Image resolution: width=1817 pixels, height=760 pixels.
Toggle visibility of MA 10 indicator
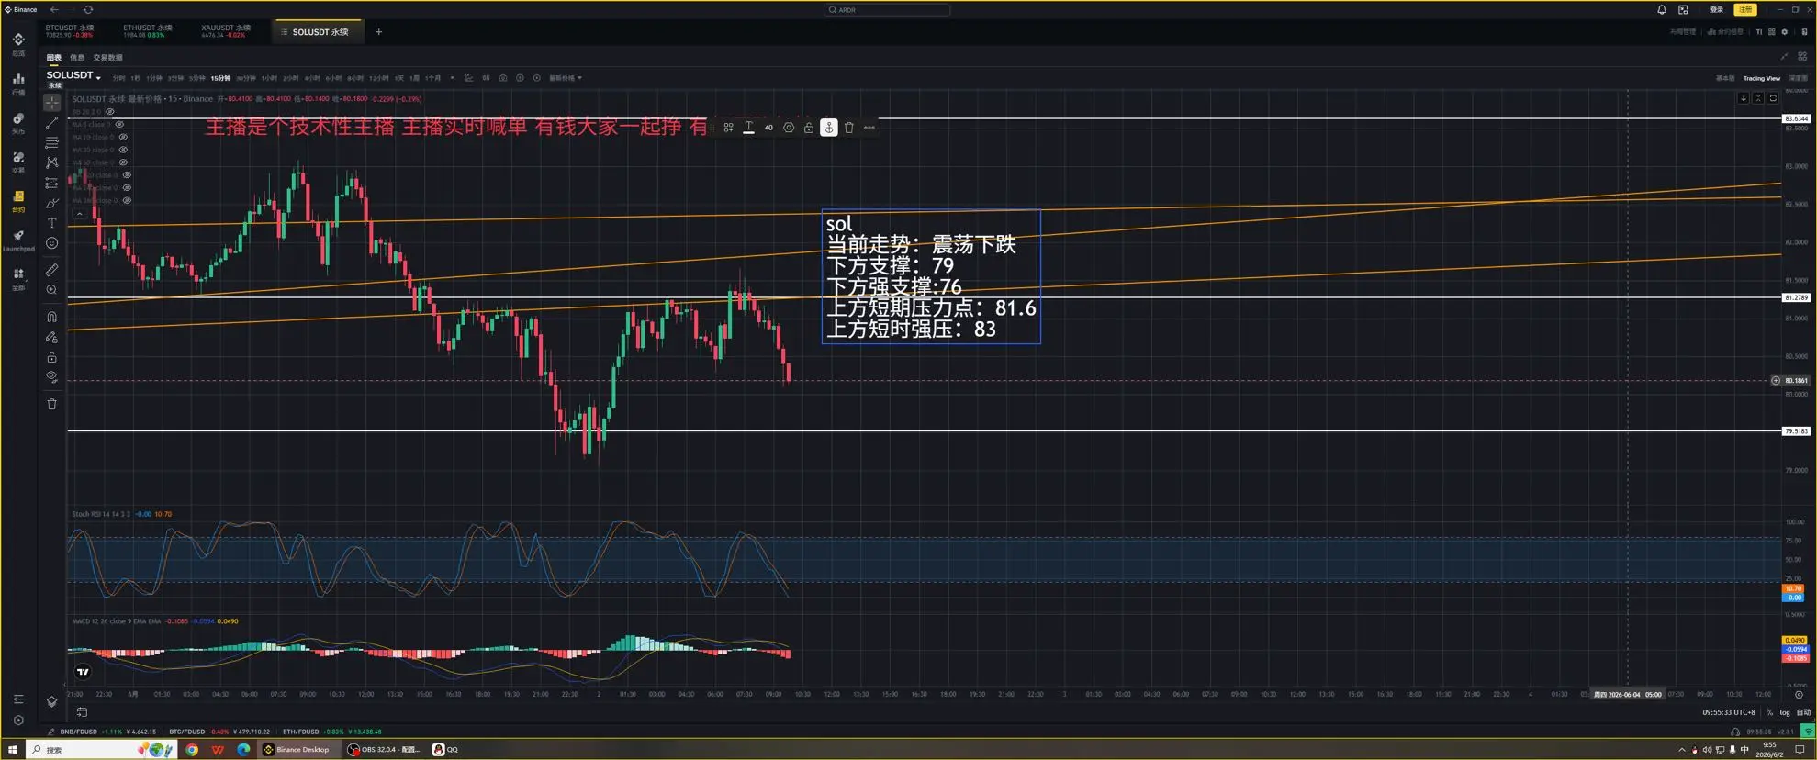pos(123,137)
